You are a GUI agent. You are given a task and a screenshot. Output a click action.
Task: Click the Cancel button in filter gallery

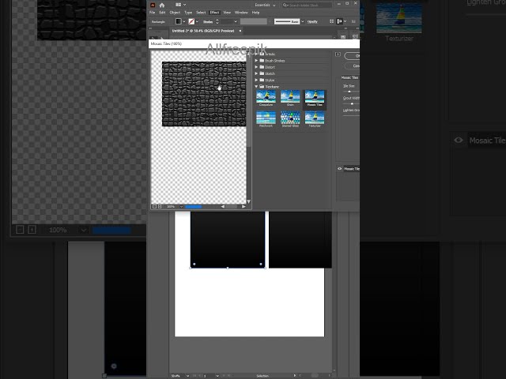[352, 66]
